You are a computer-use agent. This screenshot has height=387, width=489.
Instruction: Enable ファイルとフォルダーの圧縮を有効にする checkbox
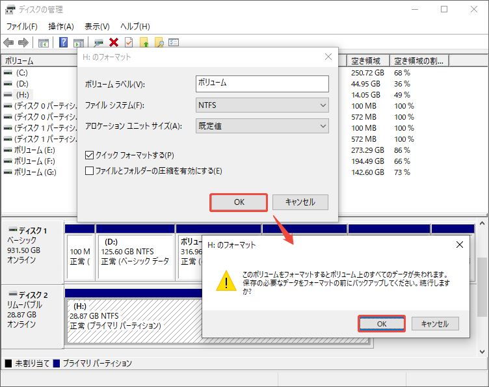(x=89, y=171)
